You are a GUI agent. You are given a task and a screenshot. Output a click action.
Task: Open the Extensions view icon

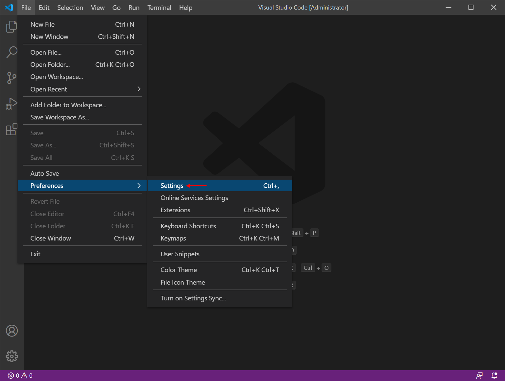coord(12,129)
